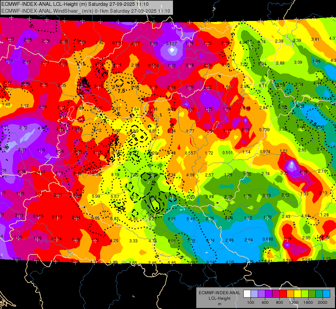Click the wind shear value 0.501

click(228, 153)
